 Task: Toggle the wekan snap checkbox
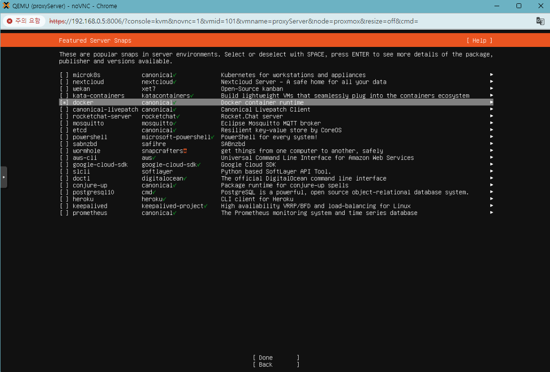[64, 89]
